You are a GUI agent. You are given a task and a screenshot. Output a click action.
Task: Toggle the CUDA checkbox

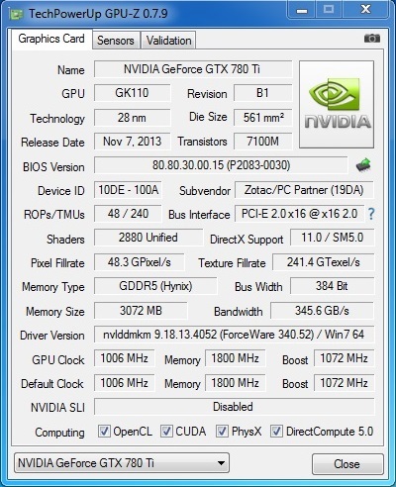click(x=166, y=432)
